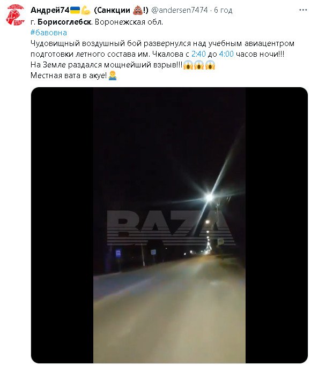Viewport: 311px width, 366px height.
Task: Click the bright streetlight in video
Action: 209,197
